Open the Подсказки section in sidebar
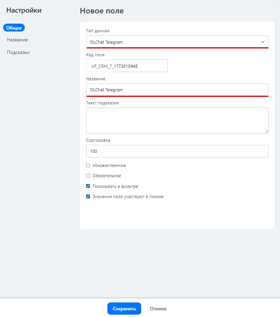Screen dimensions: 280x317 pyautogui.click(x=18, y=52)
